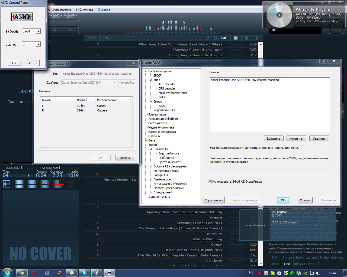Screen dimensions: 347x277
Task: Click the RU language indicator in taskbar
Action: [x=251, y=272]
